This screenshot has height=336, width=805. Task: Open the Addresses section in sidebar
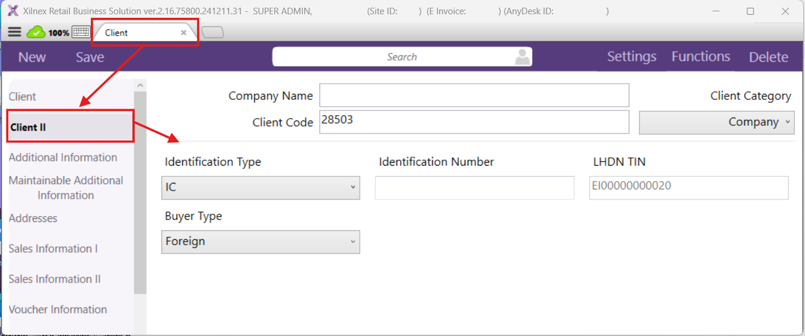tap(33, 218)
